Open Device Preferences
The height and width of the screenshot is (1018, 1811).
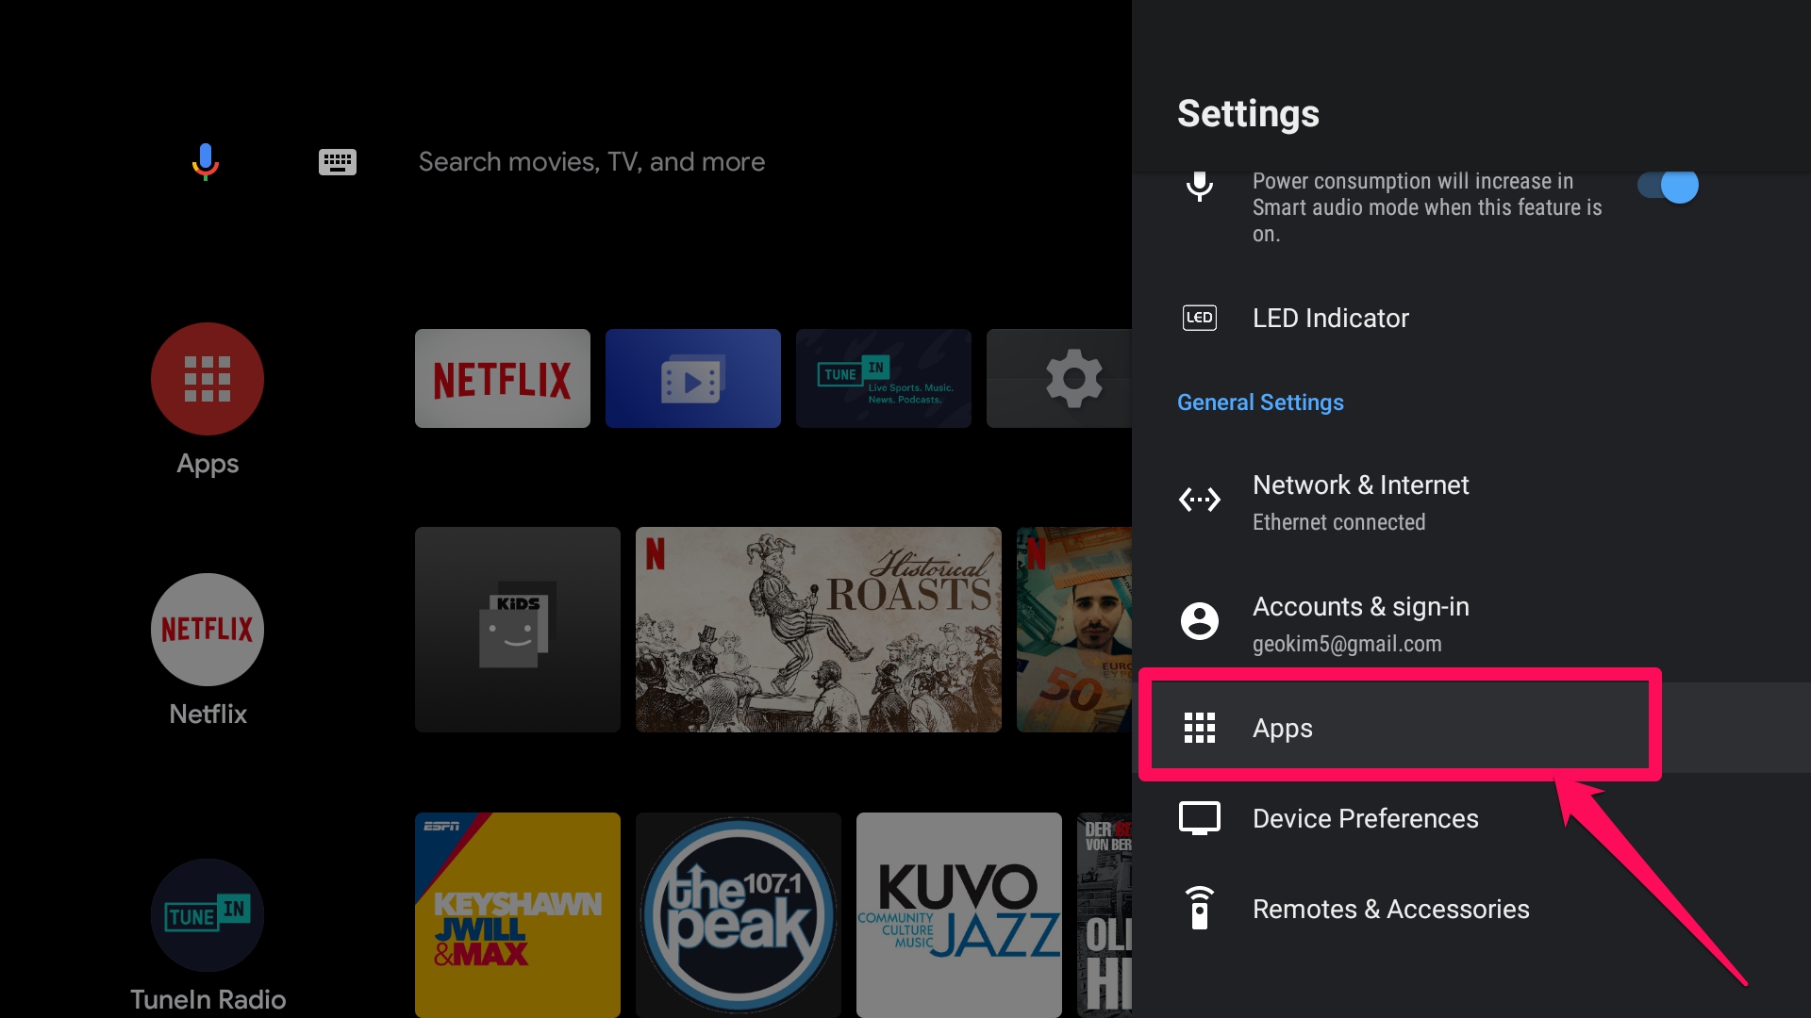point(1471,818)
